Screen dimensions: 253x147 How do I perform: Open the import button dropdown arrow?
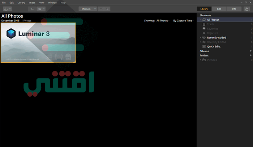tap(10, 9)
